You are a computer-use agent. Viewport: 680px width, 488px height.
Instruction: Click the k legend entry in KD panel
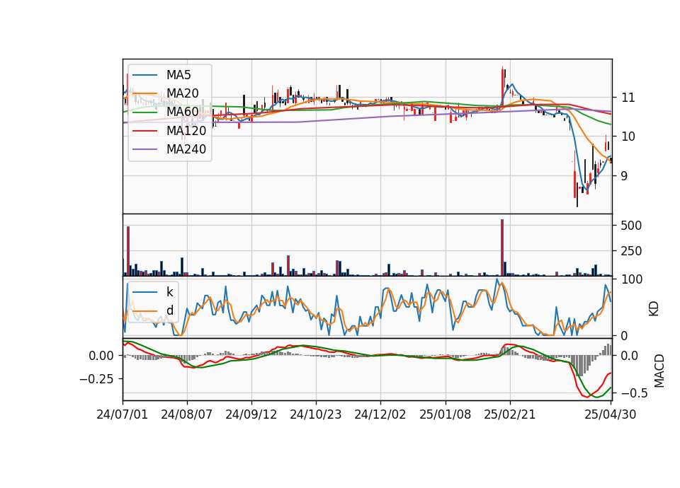(x=169, y=292)
